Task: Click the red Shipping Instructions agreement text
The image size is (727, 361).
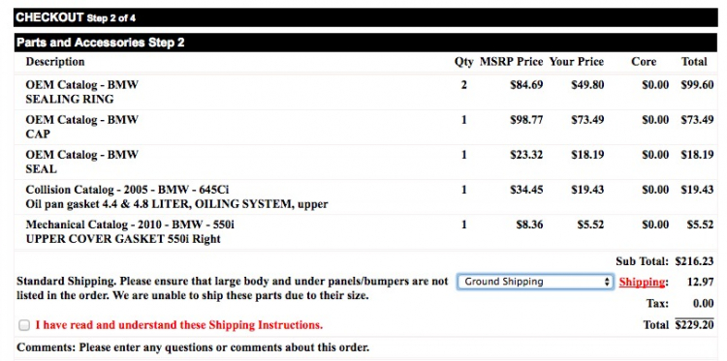Action: tap(178, 325)
